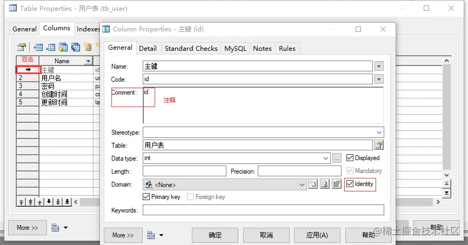
Task: Open dropdown arrow next to Column Properties menu icon
Action: click(x=161, y=235)
